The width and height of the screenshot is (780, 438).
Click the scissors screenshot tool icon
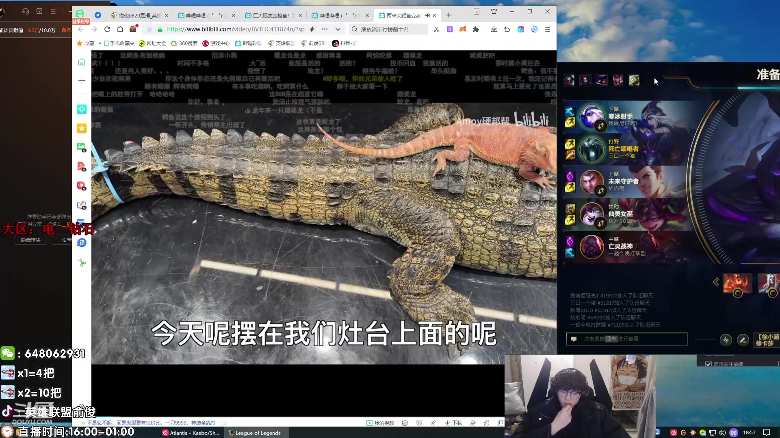(x=437, y=29)
